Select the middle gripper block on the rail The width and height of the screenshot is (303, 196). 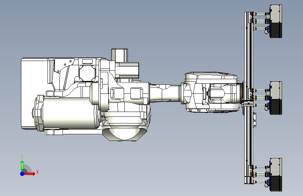pyautogui.click(x=276, y=98)
